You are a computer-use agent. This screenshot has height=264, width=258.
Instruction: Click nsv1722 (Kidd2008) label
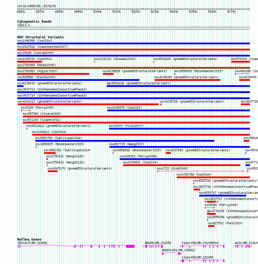pyautogui.click(x=172, y=168)
